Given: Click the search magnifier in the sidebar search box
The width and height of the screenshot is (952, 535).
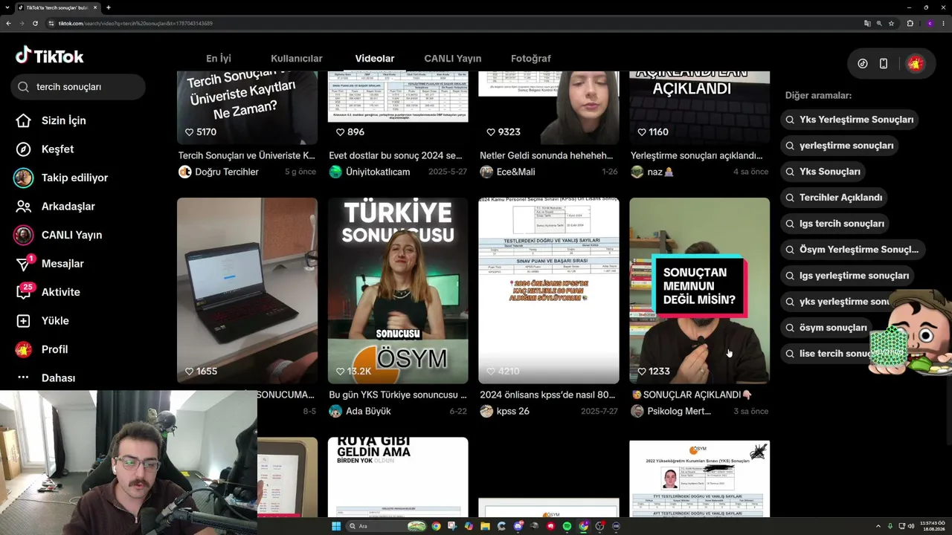Looking at the screenshot, I should coord(23,87).
